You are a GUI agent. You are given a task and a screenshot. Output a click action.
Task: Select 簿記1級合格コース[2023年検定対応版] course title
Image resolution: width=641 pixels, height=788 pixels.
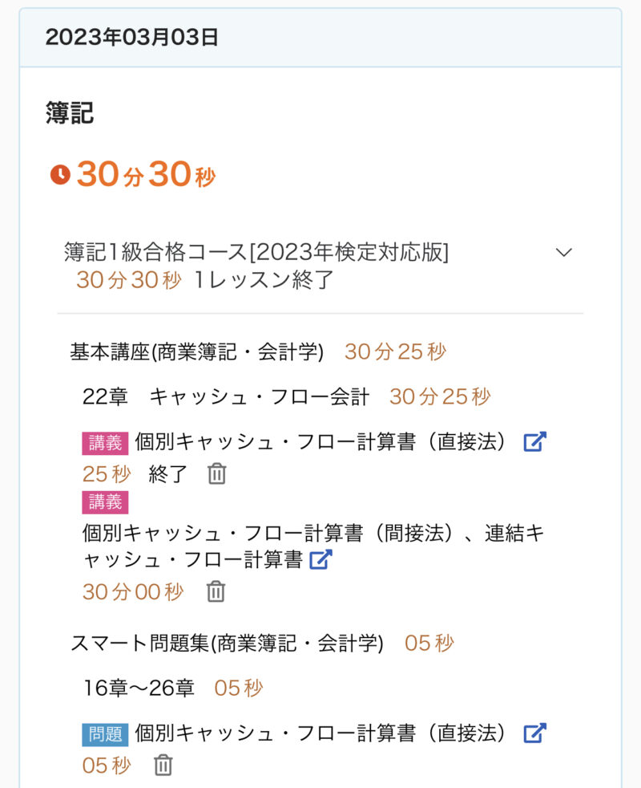click(x=256, y=253)
